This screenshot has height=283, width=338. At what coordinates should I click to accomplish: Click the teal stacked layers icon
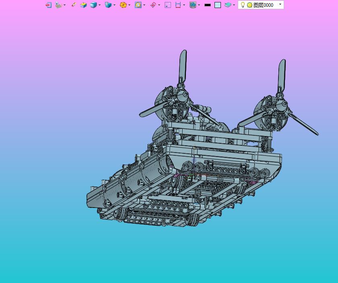coord(228,5)
